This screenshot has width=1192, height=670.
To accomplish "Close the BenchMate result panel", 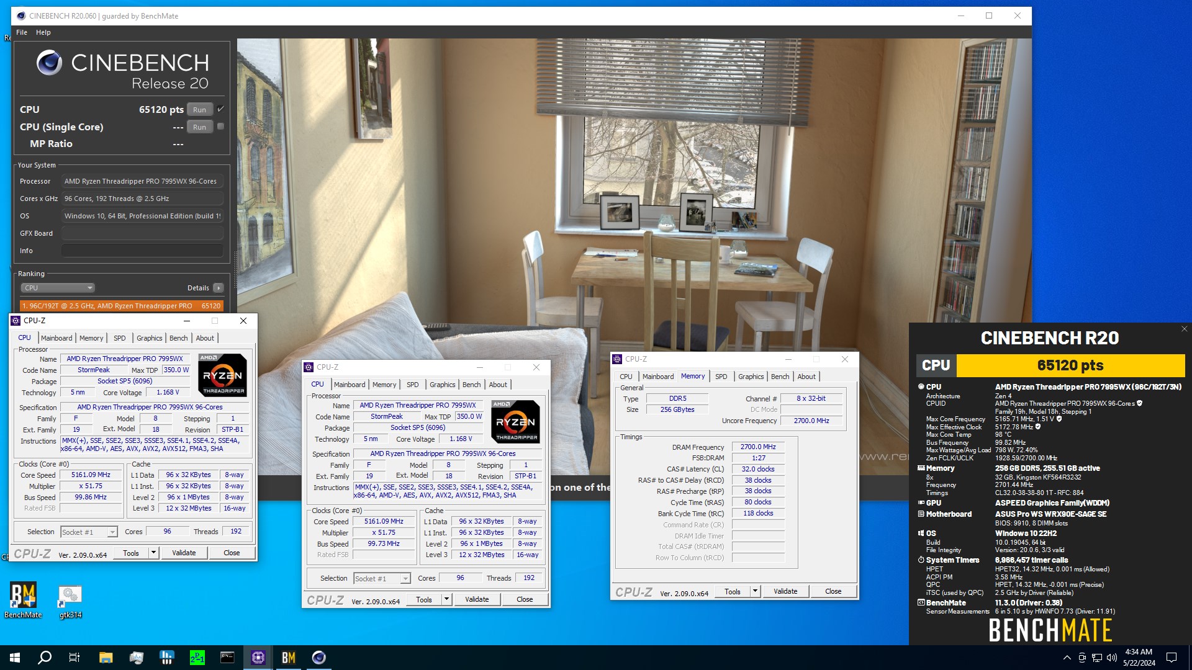I will (x=1184, y=329).
